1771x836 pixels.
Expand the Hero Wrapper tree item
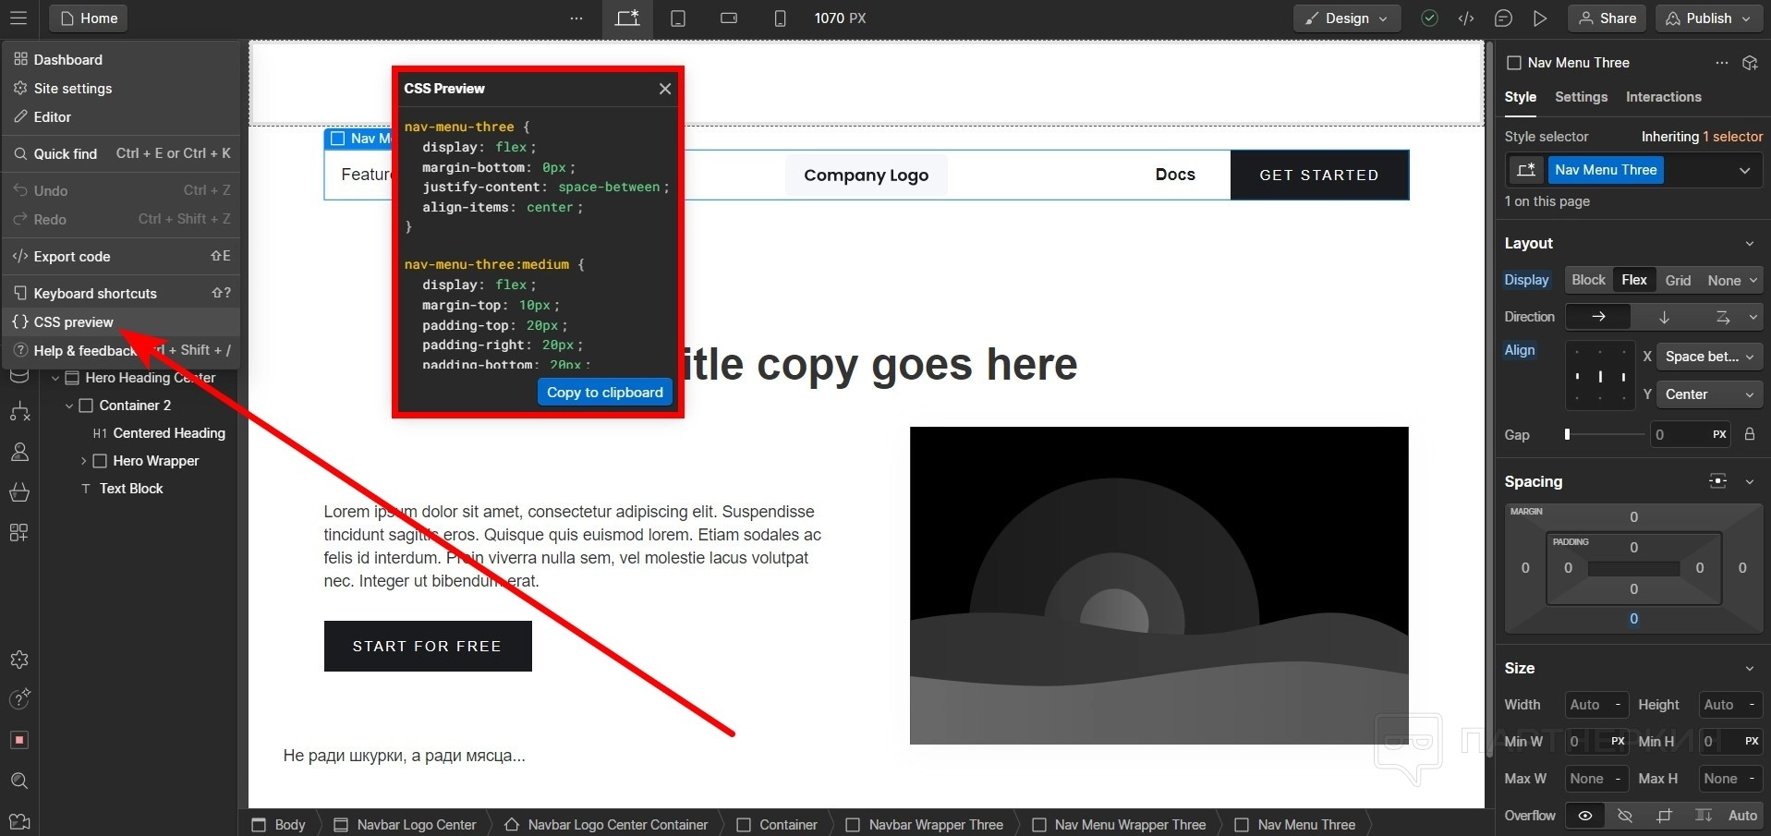tap(83, 461)
